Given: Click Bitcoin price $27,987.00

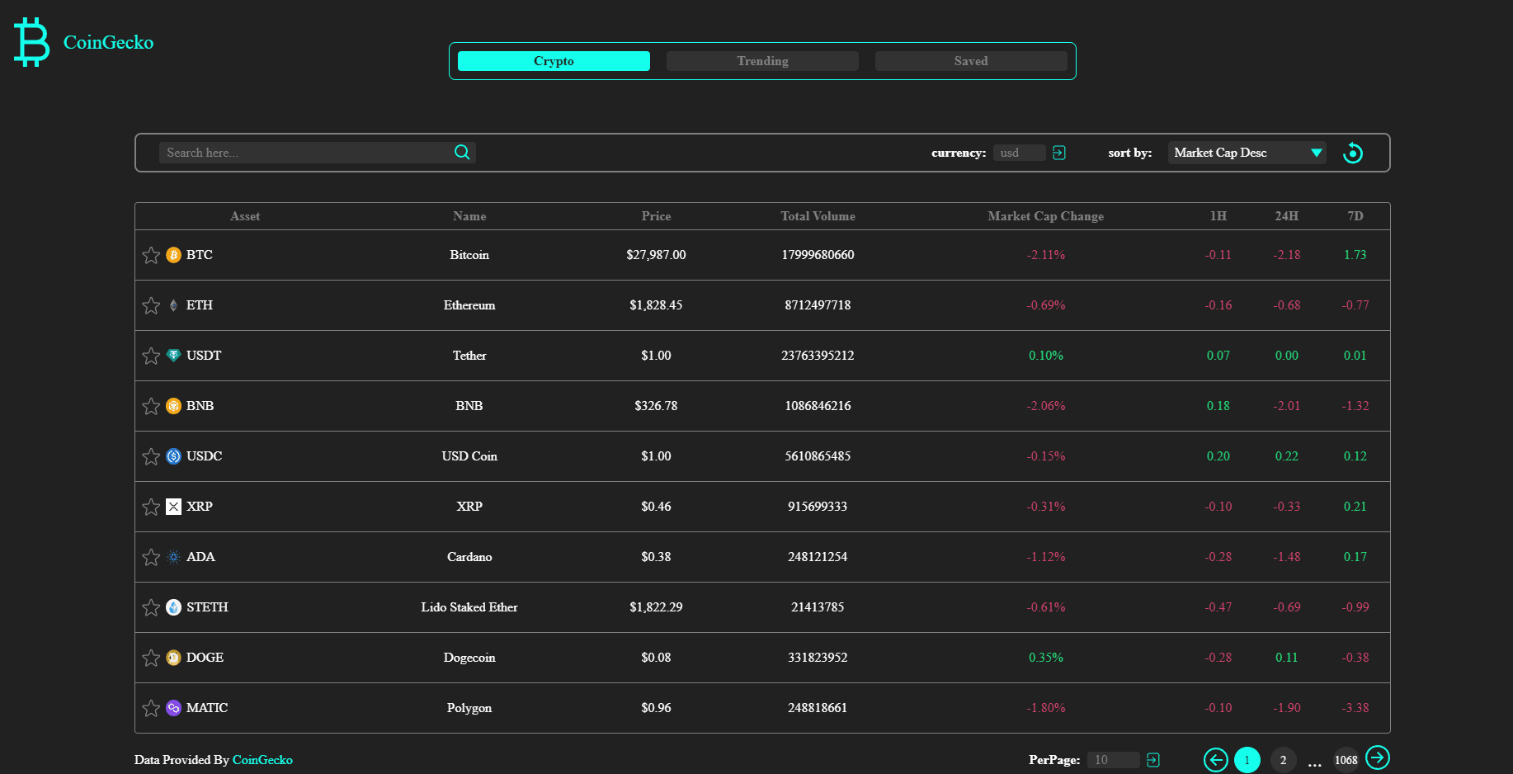Looking at the screenshot, I should click(656, 255).
